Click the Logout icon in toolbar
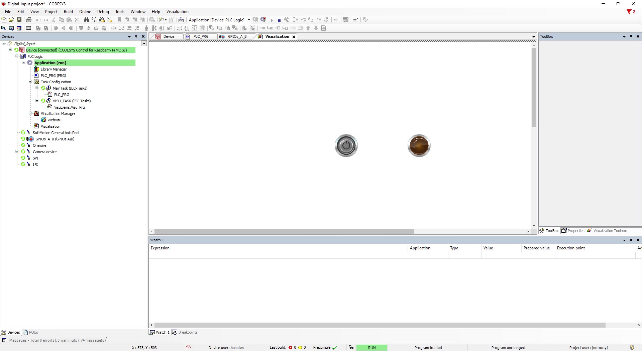The width and height of the screenshot is (642, 351). click(x=263, y=20)
